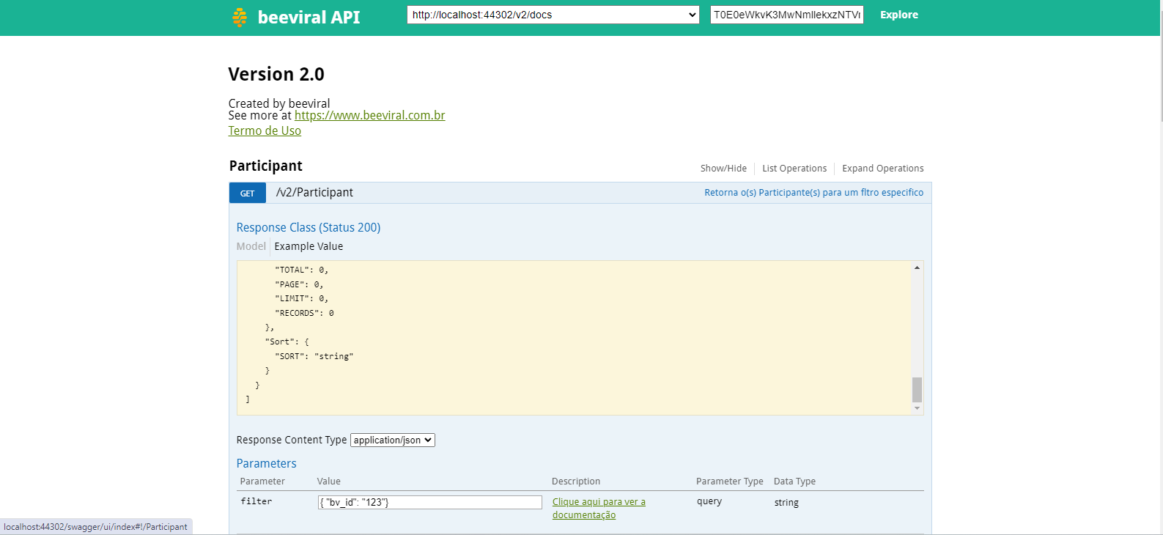Click the 'Data Type' column header

tap(794, 481)
